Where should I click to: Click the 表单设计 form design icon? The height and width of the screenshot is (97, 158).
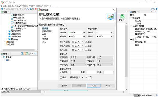click(x=122, y=16)
